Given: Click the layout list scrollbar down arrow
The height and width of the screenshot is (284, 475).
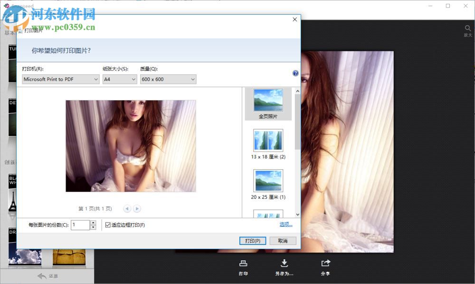Looking at the screenshot, I should [x=298, y=215].
